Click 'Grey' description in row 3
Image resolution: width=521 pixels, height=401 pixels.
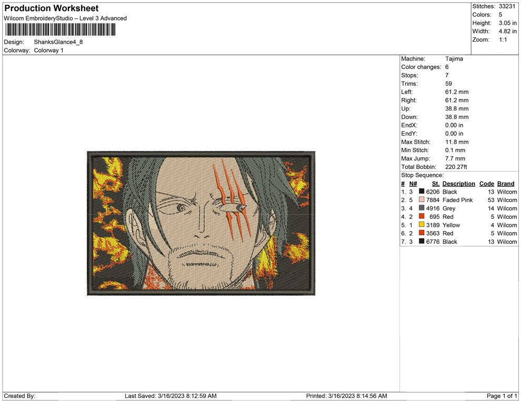click(449, 208)
